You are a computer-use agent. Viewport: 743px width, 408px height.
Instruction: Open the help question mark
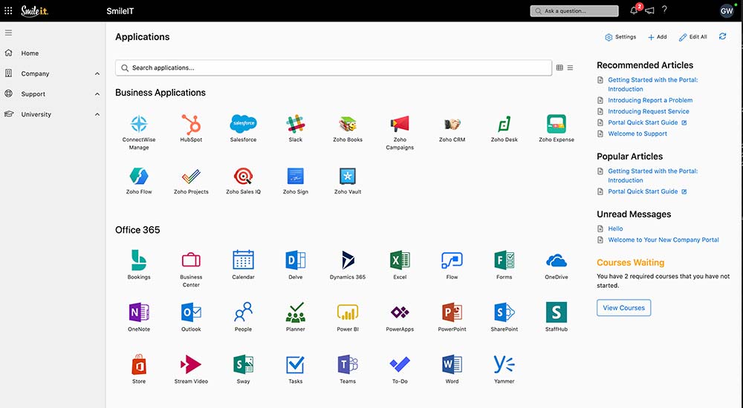[x=664, y=10]
